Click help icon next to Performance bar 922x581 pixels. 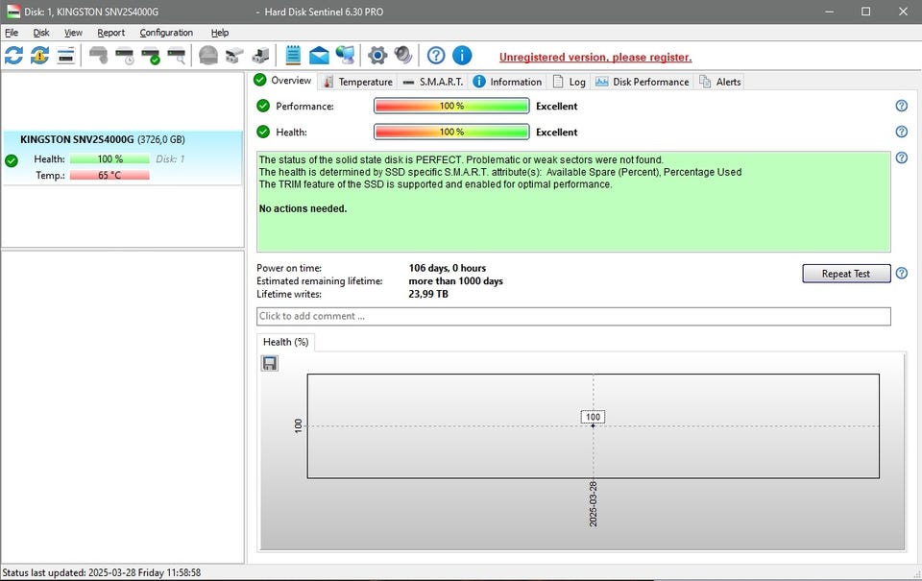click(902, 106)
